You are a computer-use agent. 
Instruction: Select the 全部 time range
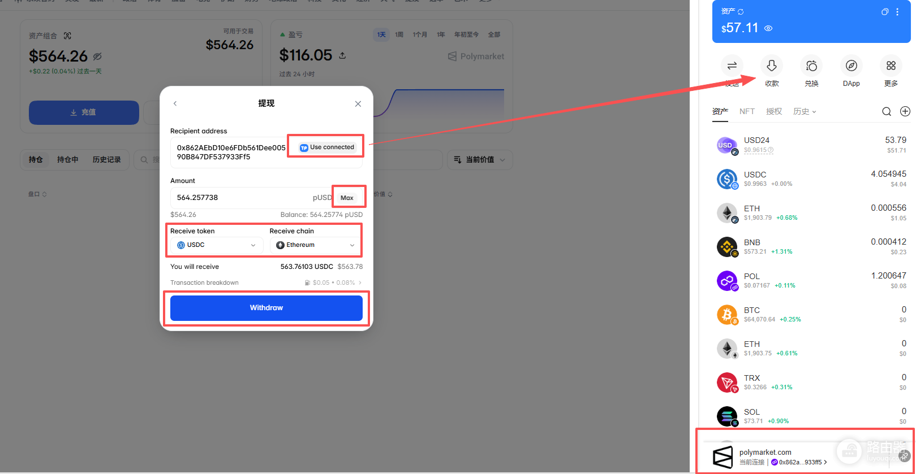tap(494, 34)
